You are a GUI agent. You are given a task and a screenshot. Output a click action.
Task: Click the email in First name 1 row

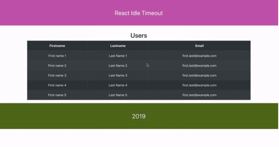click(199, 56)
